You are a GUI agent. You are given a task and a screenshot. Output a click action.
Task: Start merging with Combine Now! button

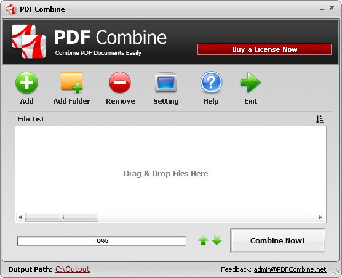click(277, 240)
